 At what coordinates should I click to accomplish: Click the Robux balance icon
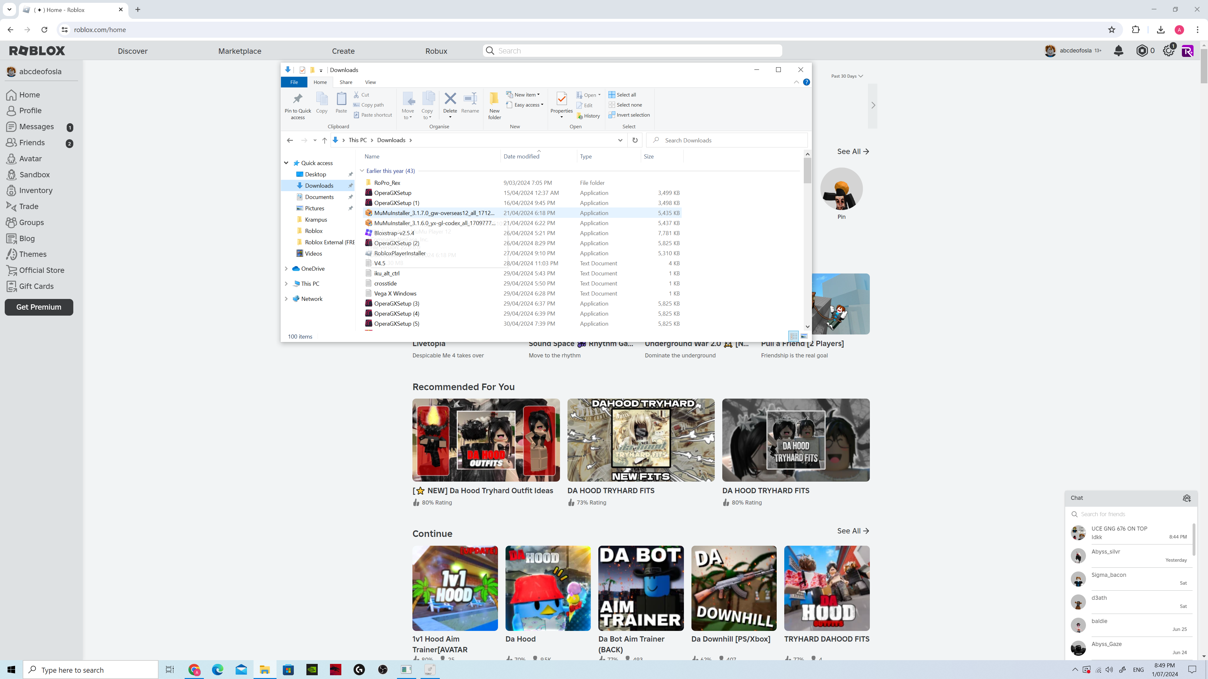[x=1142, y=51]
